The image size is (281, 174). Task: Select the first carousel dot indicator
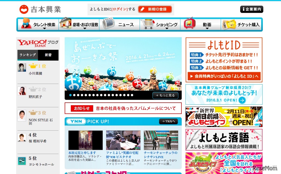[x=70, y=95]
